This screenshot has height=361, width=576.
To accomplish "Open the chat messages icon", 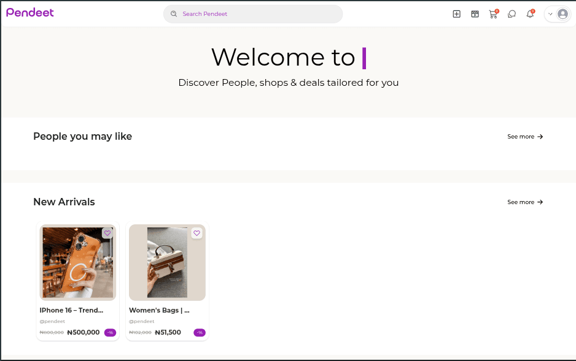I will point(512,13).
